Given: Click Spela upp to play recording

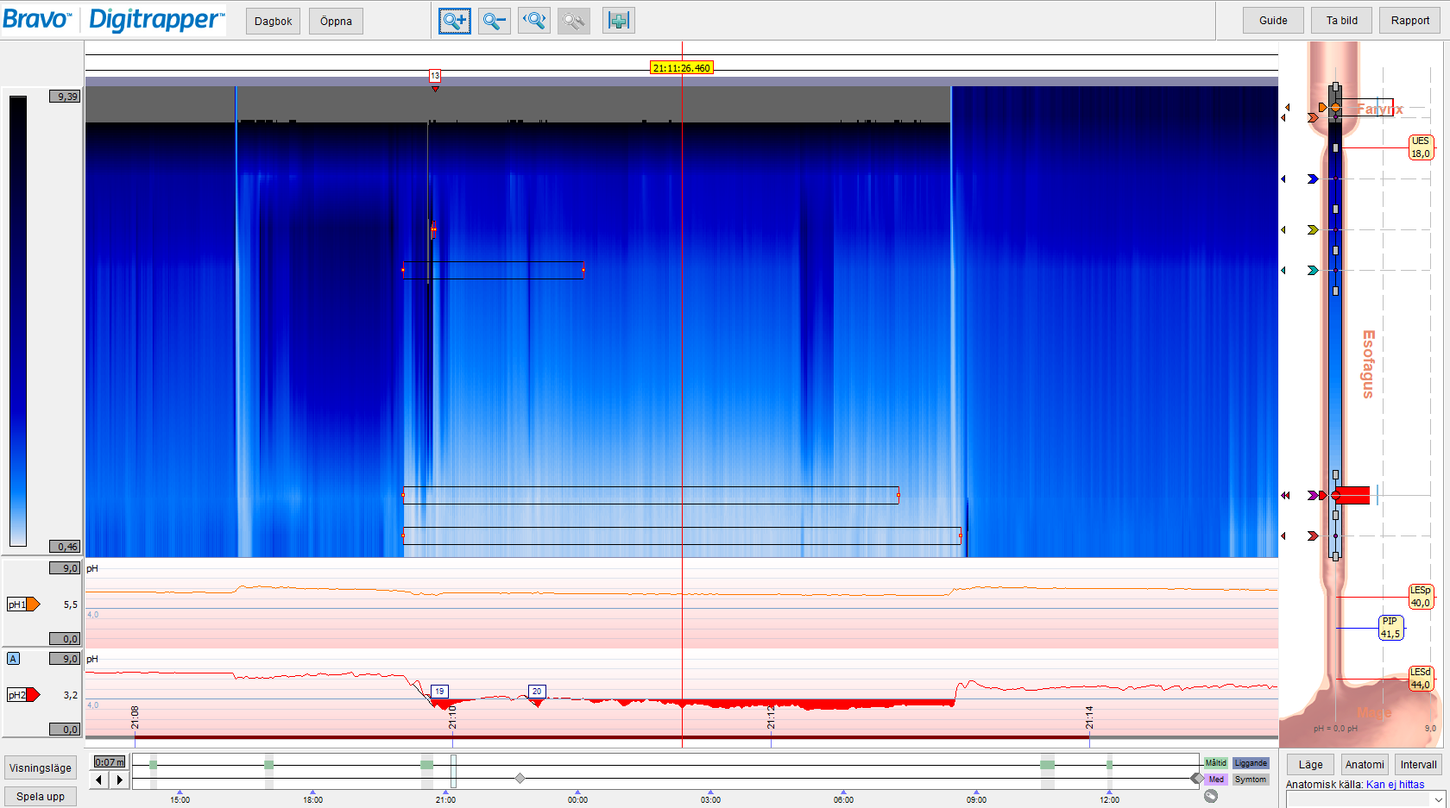Looking at the screenshot, I should click(x=41, y=796).
